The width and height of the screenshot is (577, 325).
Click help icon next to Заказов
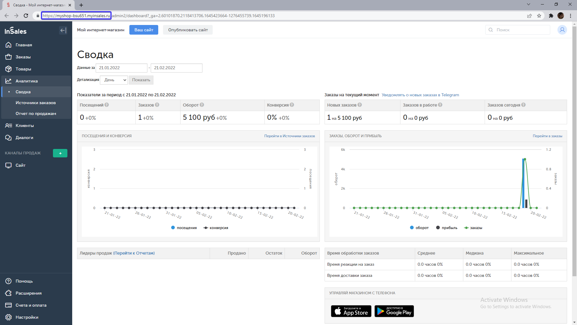157,105
